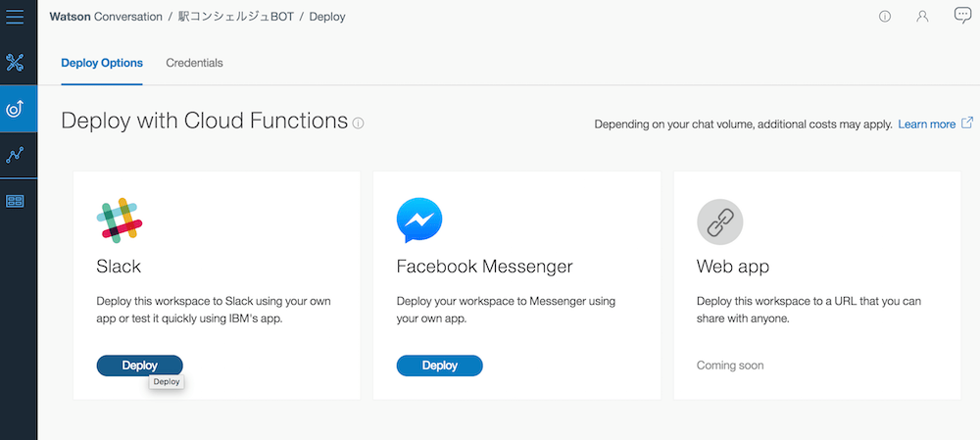Open the Build tools sidebar icon
This screenshot has width=980, height=440.
click(x=15, y=63)
